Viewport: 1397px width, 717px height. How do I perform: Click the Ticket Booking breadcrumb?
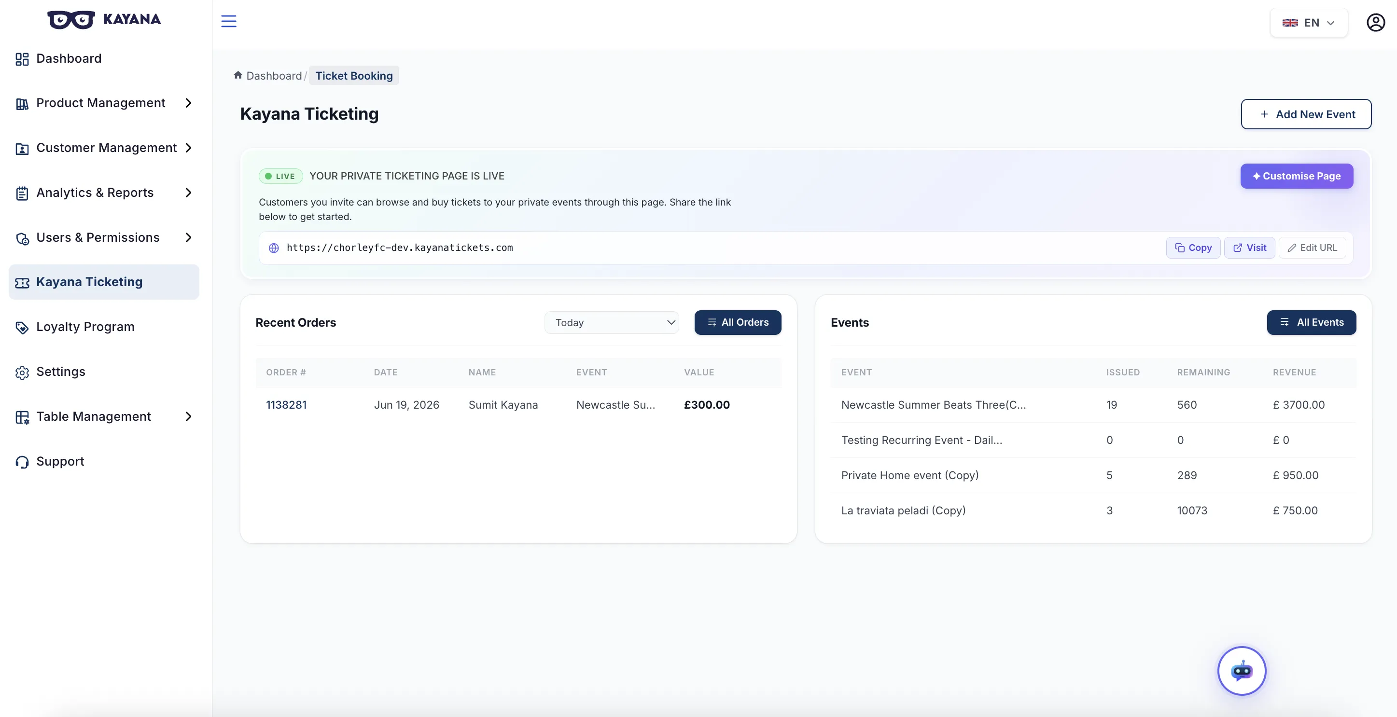click(354, 76)
